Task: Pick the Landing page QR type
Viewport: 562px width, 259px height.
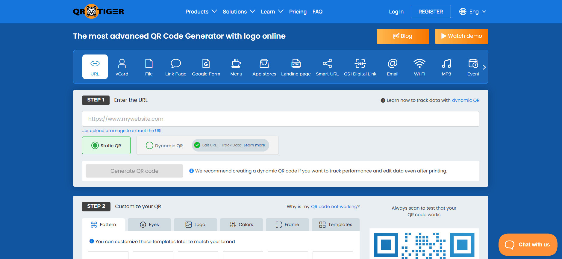Action: pos(296,67)
